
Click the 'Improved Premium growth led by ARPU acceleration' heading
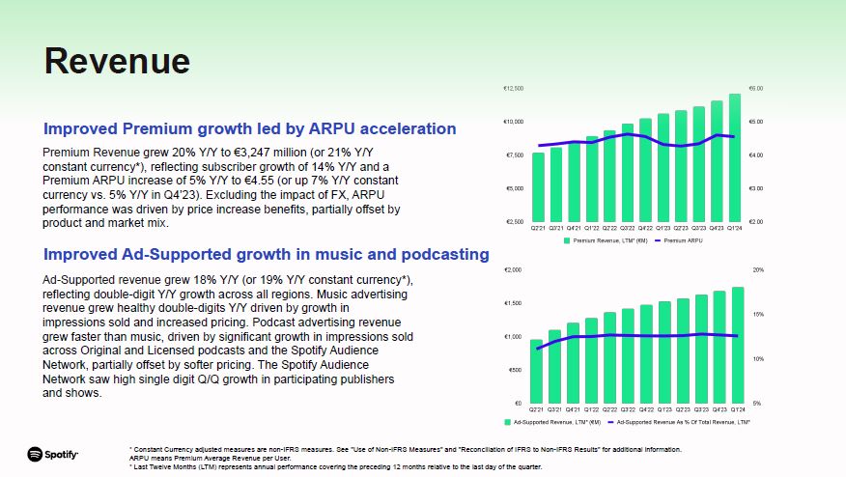point(249,128)
